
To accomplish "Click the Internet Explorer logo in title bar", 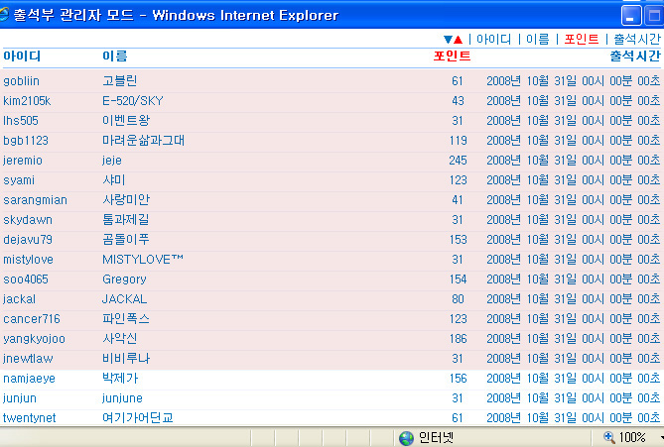I will pyautogui.click(x=8, y=15).
